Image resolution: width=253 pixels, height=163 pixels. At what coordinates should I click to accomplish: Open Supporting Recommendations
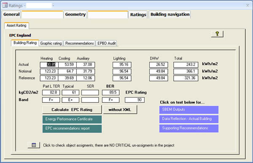[189, 128]
